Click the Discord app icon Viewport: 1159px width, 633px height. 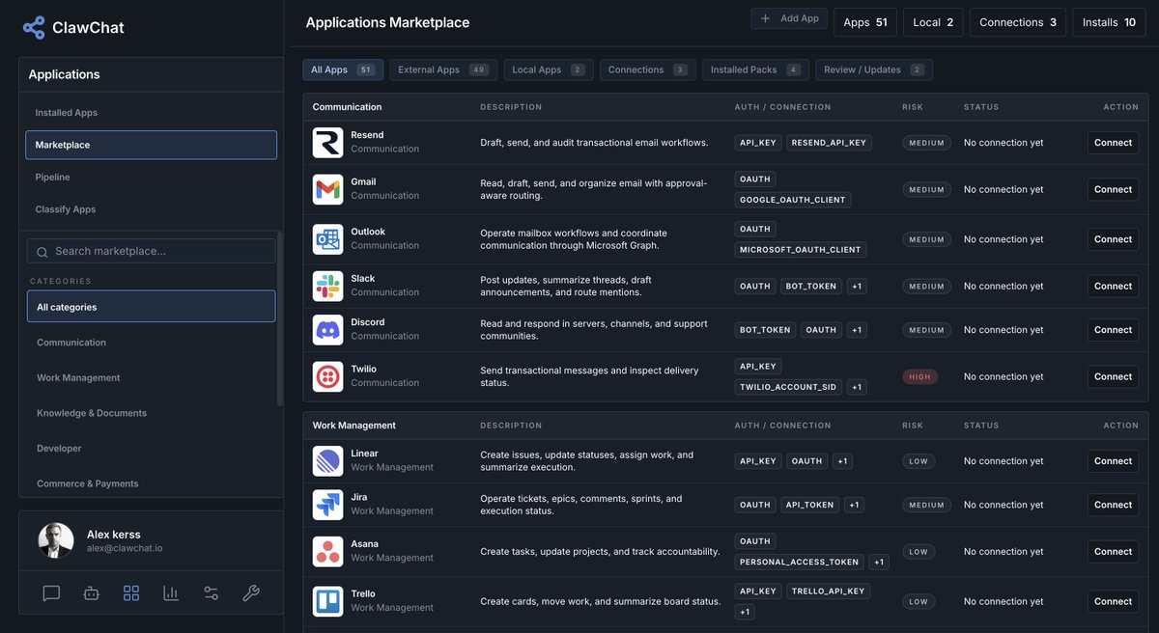(x=328, y=330)
